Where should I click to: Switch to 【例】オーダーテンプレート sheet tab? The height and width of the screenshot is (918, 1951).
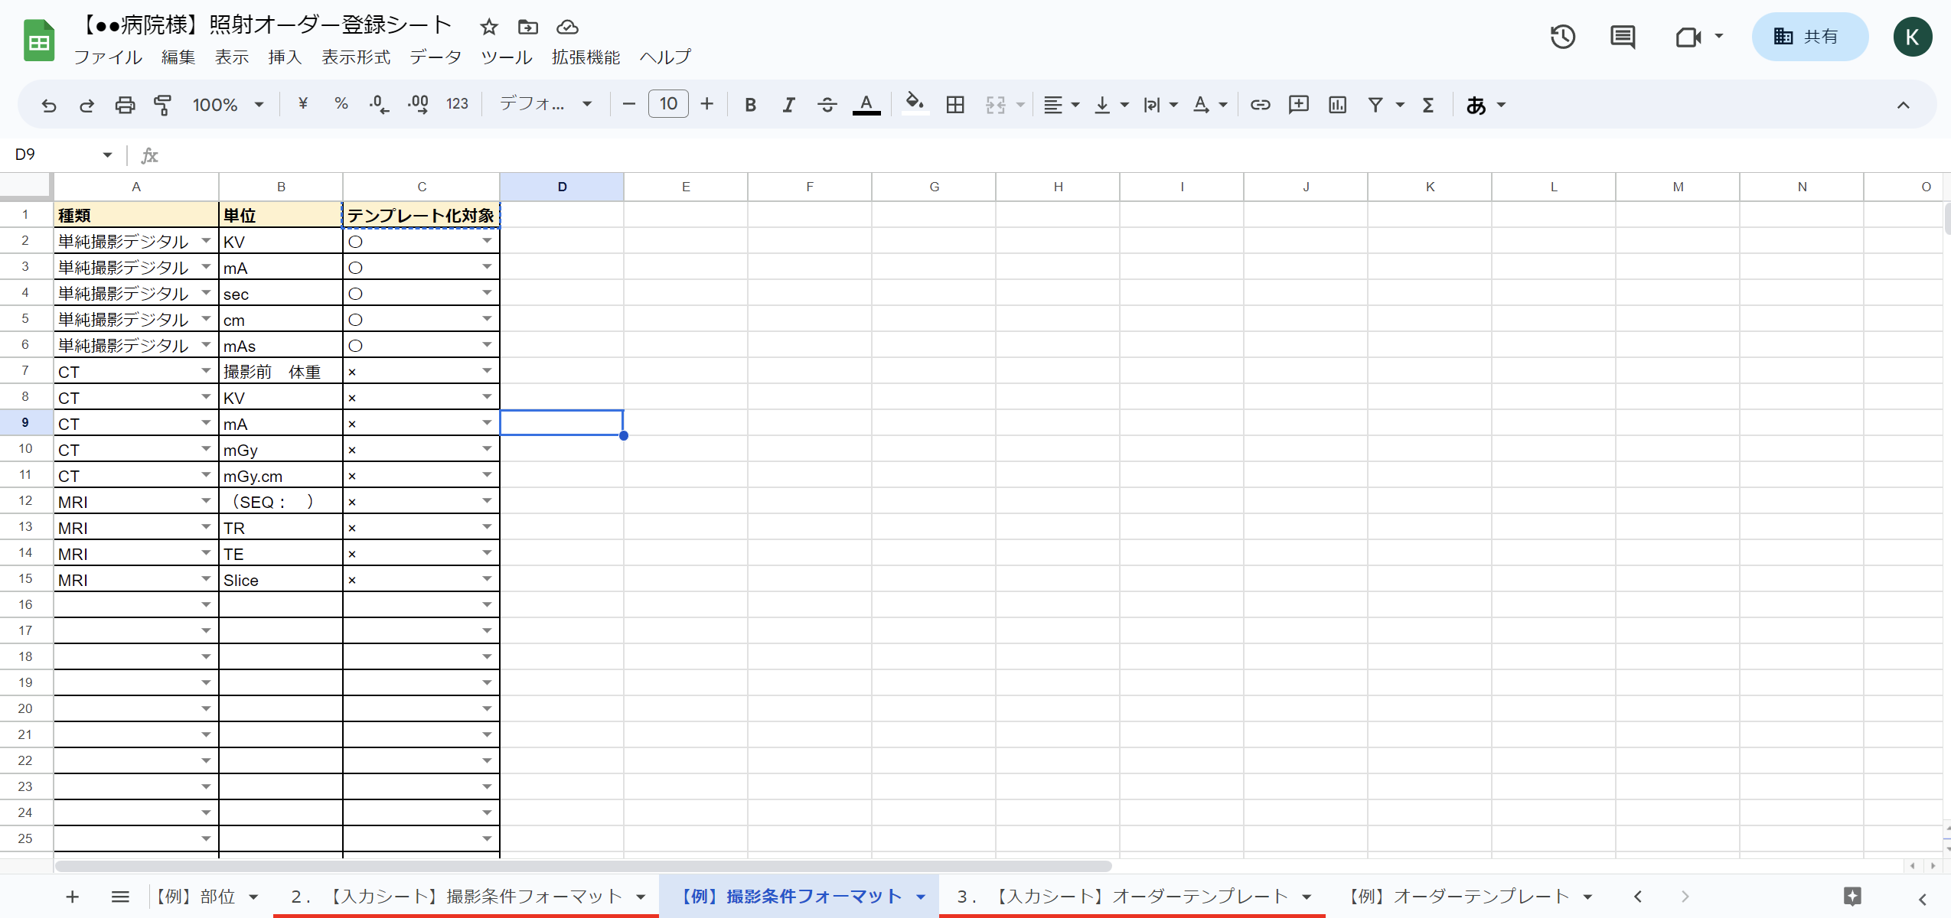pyautogui.click(x=1459, y=896)
